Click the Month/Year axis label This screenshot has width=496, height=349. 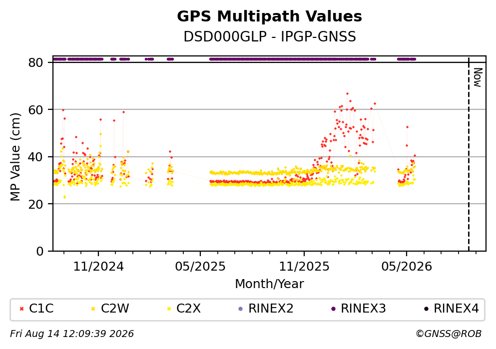pyautogui.click(x=269, y=284)
